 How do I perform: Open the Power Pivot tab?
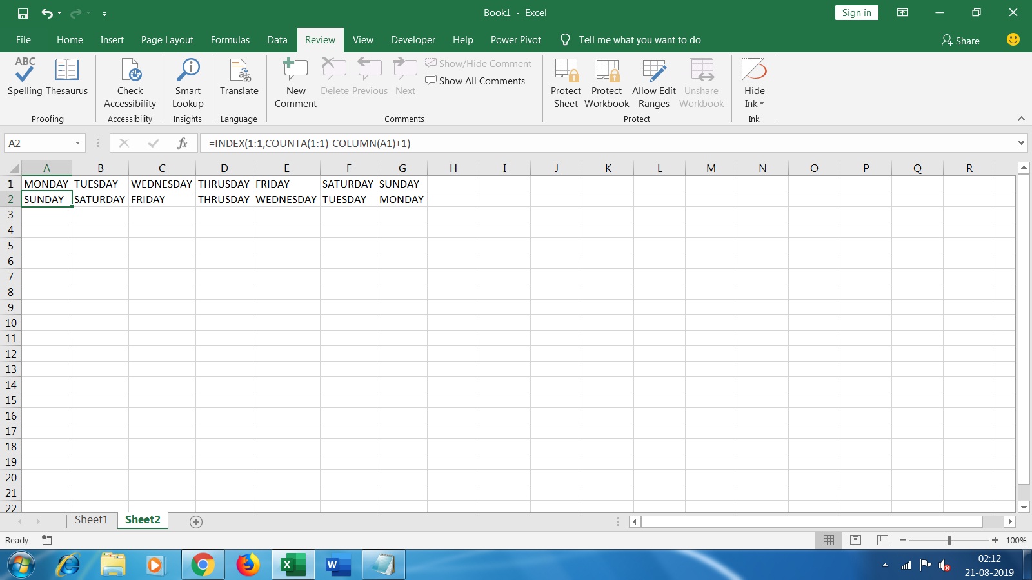[516, 40]
